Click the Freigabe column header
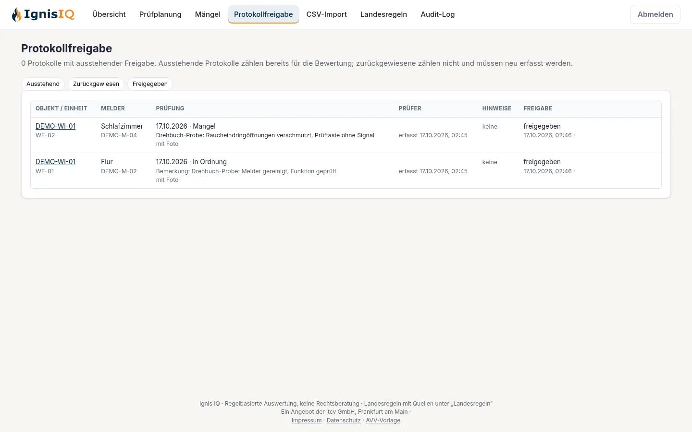Viewport: 692px width, 432px height. [x=538, y=108]
